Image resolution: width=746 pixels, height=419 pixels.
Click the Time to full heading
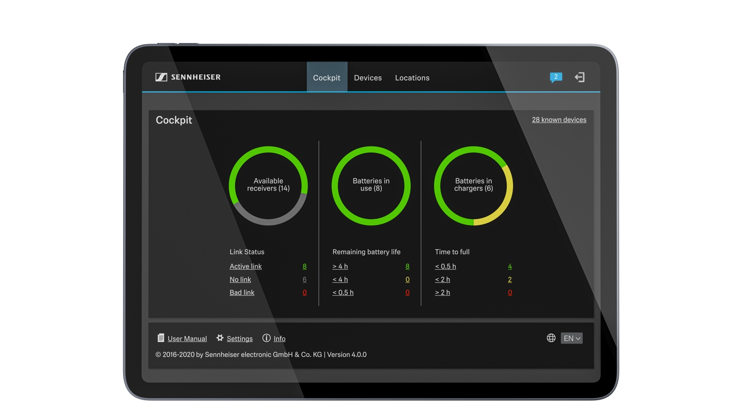(x=452, y=252)
